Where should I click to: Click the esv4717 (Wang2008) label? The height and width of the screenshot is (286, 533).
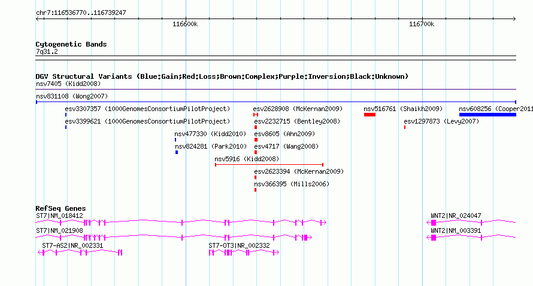(x=286, y=146)
